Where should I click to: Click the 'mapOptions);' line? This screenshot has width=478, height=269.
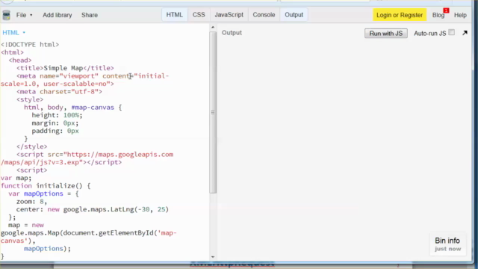(47, 249)
